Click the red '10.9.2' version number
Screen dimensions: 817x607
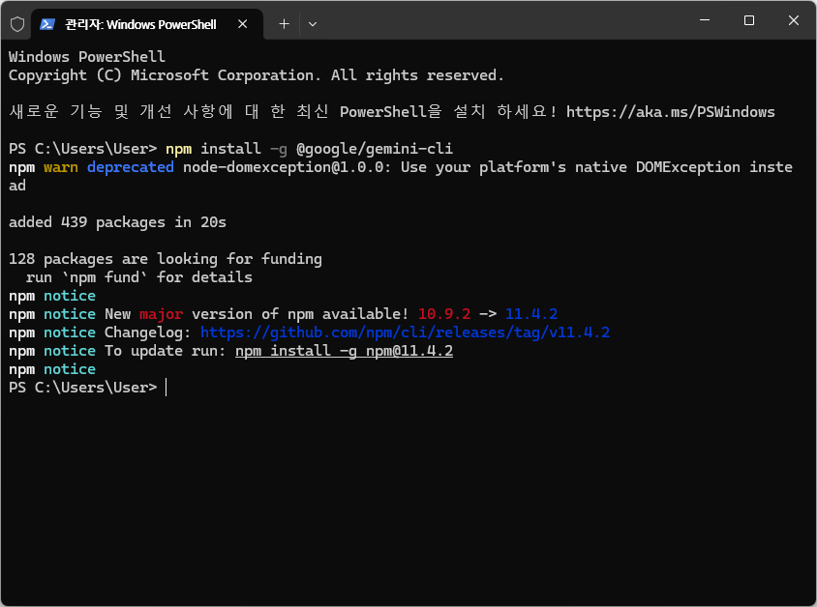pos(444,314)
